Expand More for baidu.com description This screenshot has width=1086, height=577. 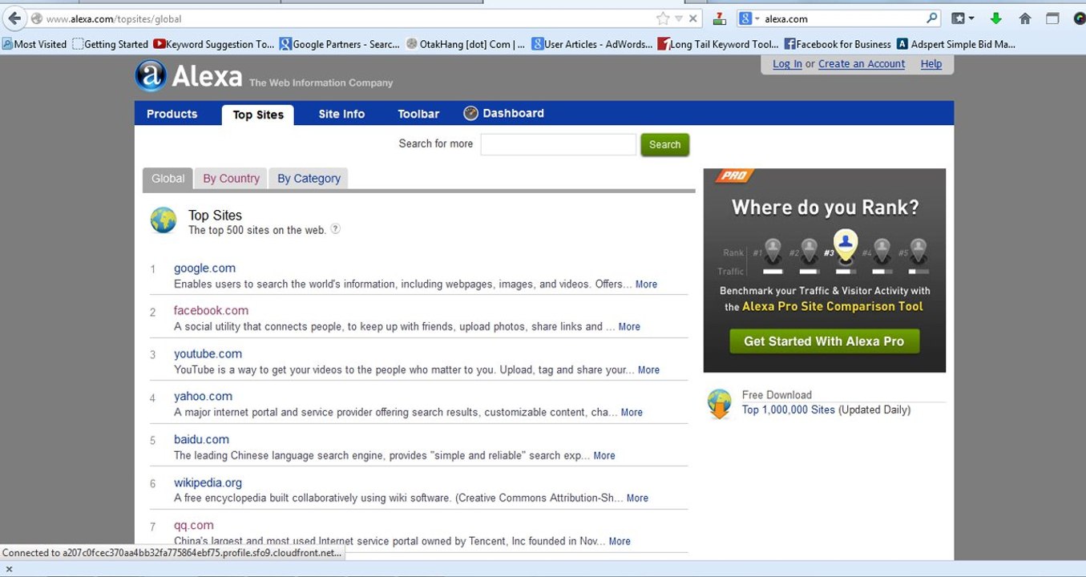pos(604,456)
